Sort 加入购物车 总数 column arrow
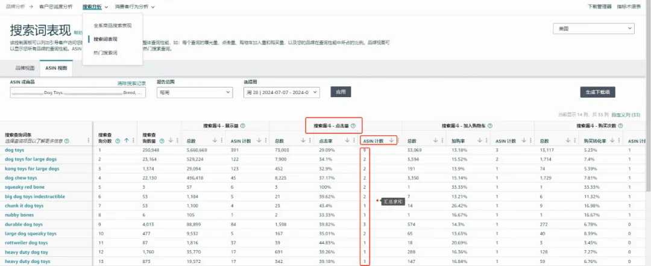651x266 pixels. click(436, 141)
